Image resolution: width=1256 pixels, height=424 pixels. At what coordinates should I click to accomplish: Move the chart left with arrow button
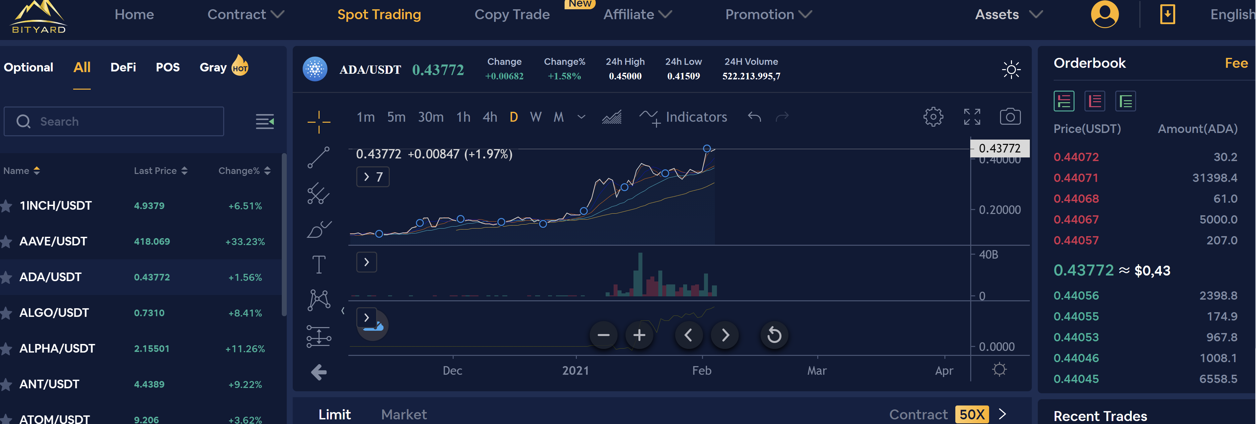point(688,335)
